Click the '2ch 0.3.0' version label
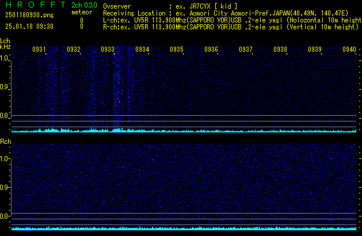This screenshot has height=236, width=362. pyautogui.click(x=84, y=5)
